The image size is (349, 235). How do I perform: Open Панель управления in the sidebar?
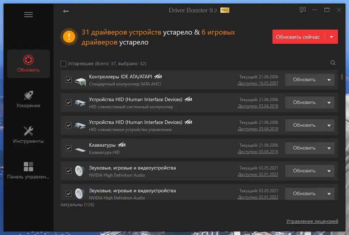[x=28, y=171]
